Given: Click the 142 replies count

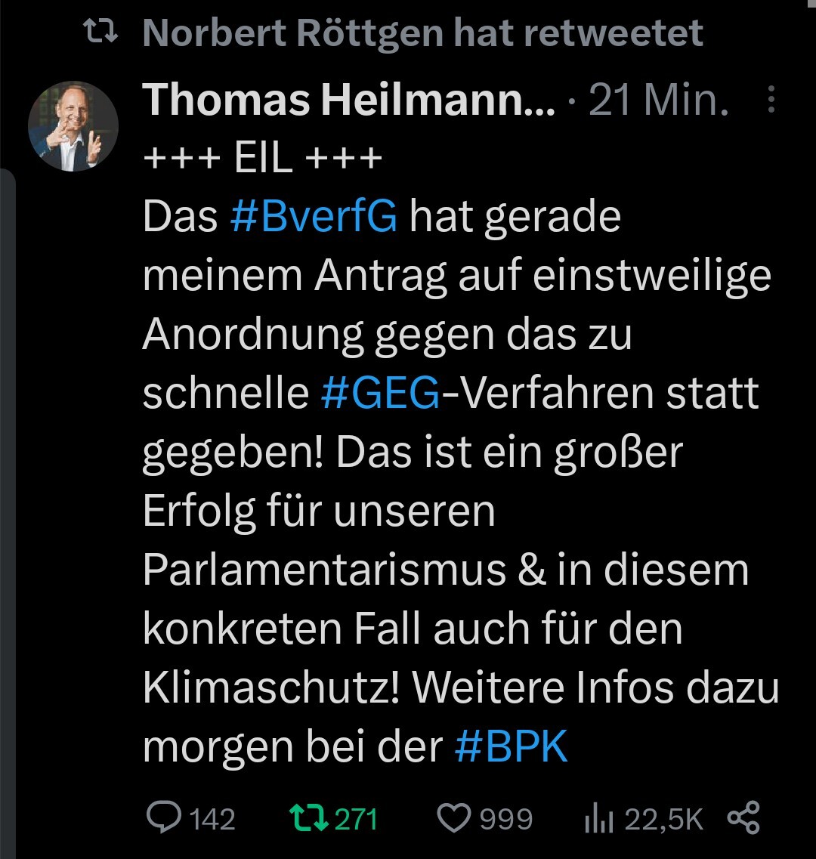Looking at the screenshot, I should 212,820.
